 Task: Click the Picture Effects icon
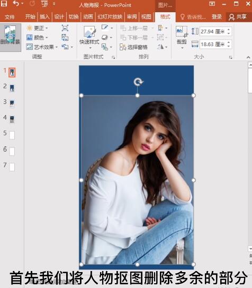click(x=105, y=38)
